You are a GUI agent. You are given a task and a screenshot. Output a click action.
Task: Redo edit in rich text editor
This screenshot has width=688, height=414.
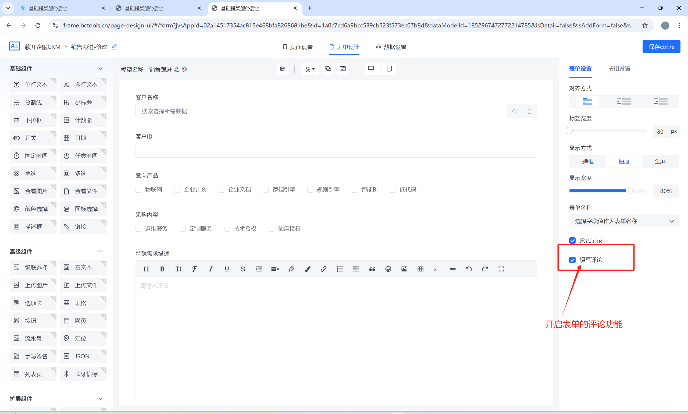(485, 269)
